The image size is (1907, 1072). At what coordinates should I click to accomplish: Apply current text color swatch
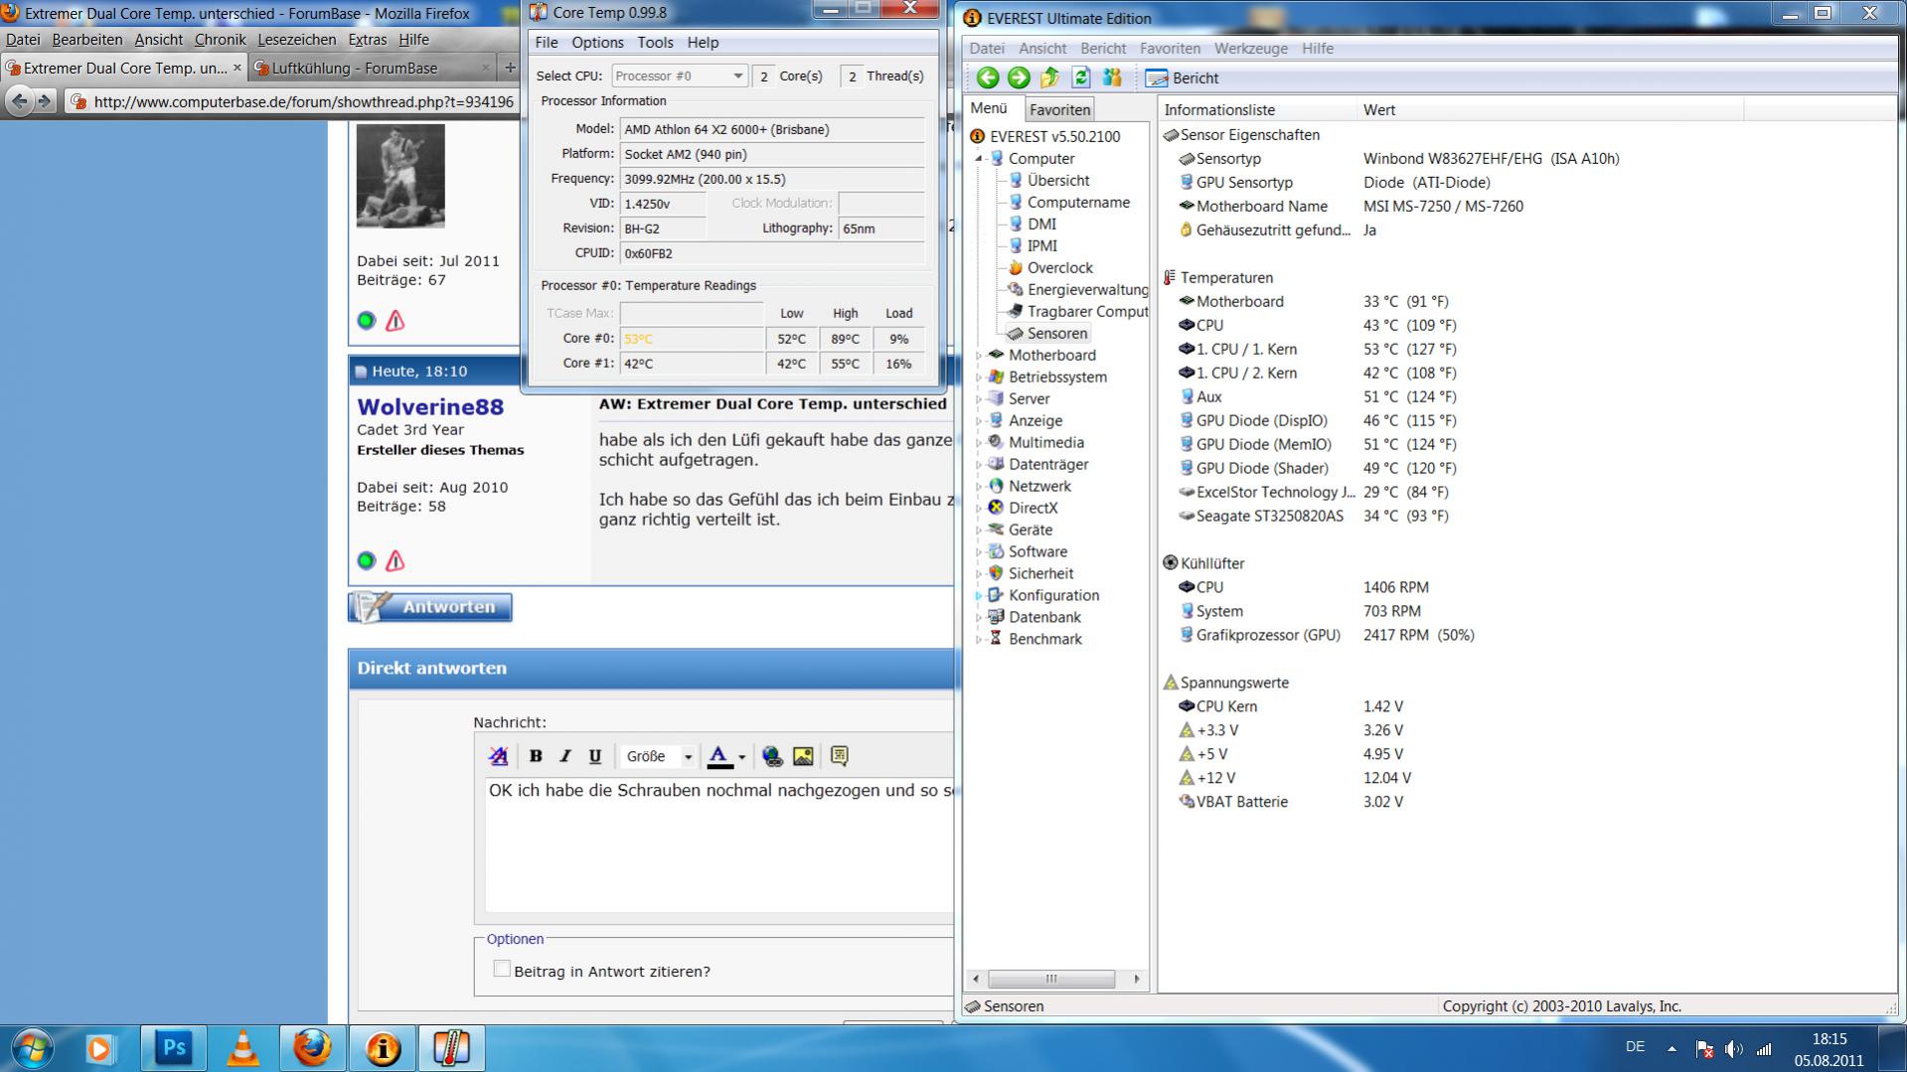(x=719, y=756)
